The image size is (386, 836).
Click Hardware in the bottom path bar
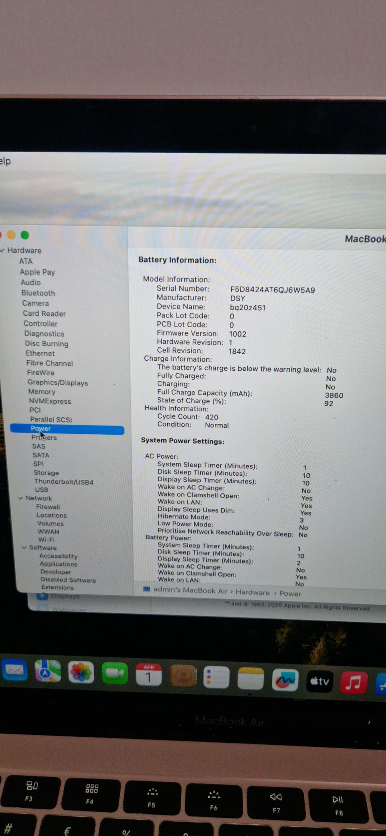coord(253,592)
